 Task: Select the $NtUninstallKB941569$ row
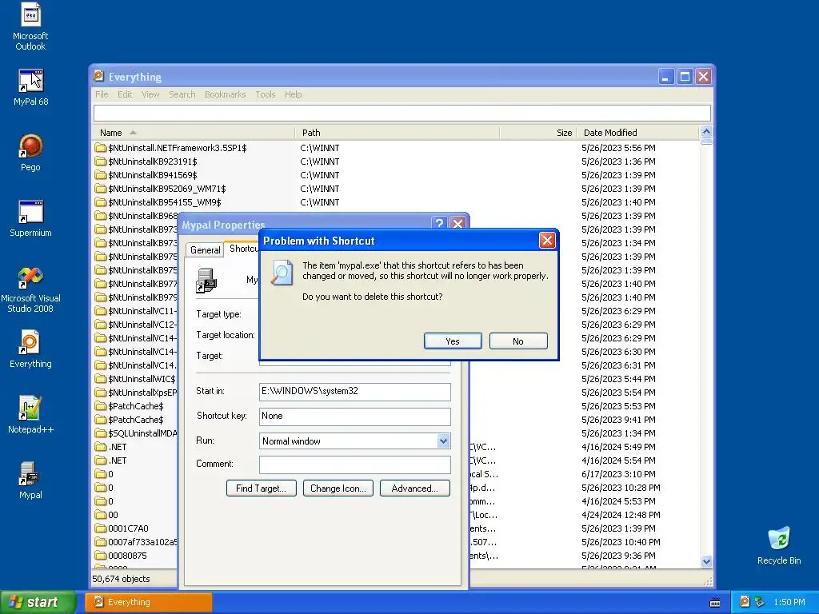tap(396, 175)
